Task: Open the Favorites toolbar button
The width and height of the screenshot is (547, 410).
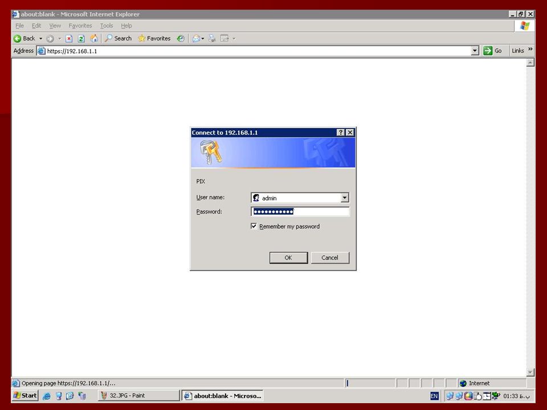Action: click(154, 38)
